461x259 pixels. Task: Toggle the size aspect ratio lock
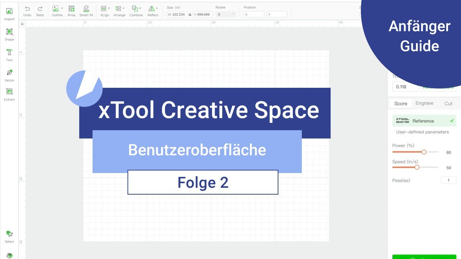[x=190, y=14]
